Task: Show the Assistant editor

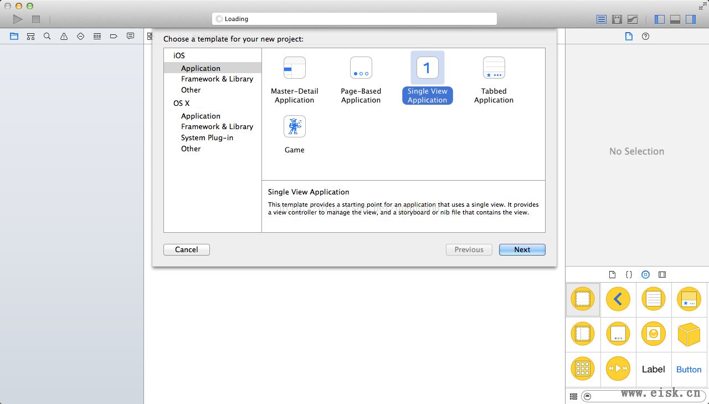Action: 617,19
